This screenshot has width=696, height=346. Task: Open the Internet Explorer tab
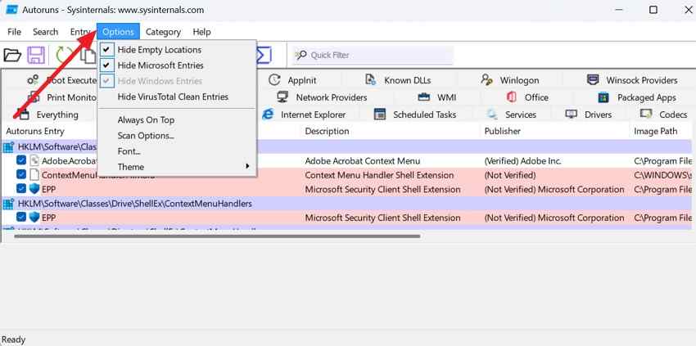click(304, 115)
